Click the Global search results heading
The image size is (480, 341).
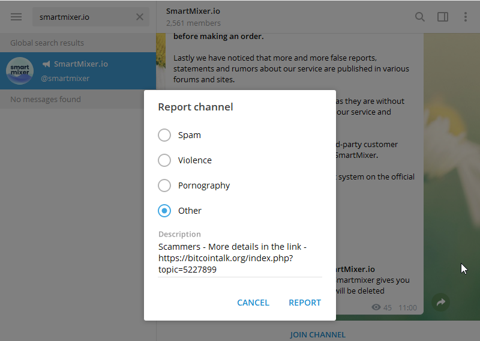(47, 43)
